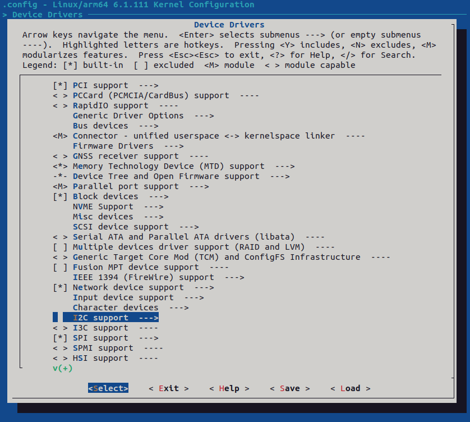
Task: Click the Legend line in the help text
Action: (x=189, y=66)
